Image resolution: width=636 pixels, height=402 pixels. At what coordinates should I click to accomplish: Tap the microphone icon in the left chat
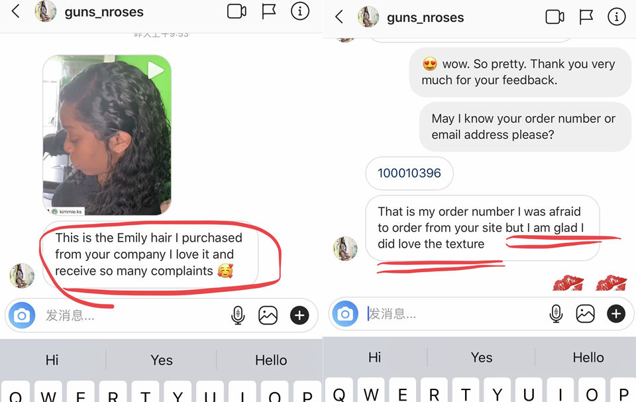click(238, 315)
